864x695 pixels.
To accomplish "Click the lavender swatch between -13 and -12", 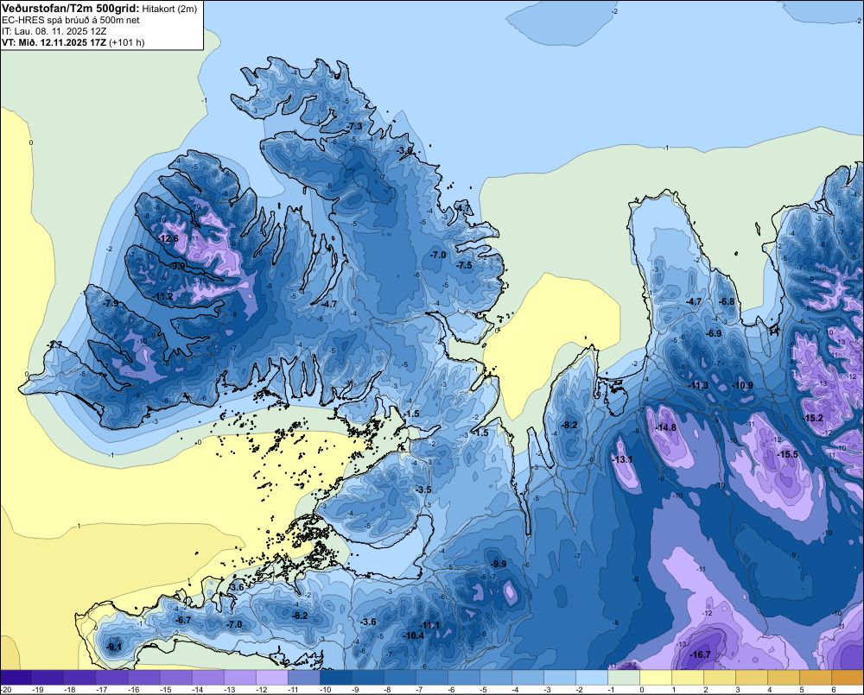I will [x=239, y=678].
